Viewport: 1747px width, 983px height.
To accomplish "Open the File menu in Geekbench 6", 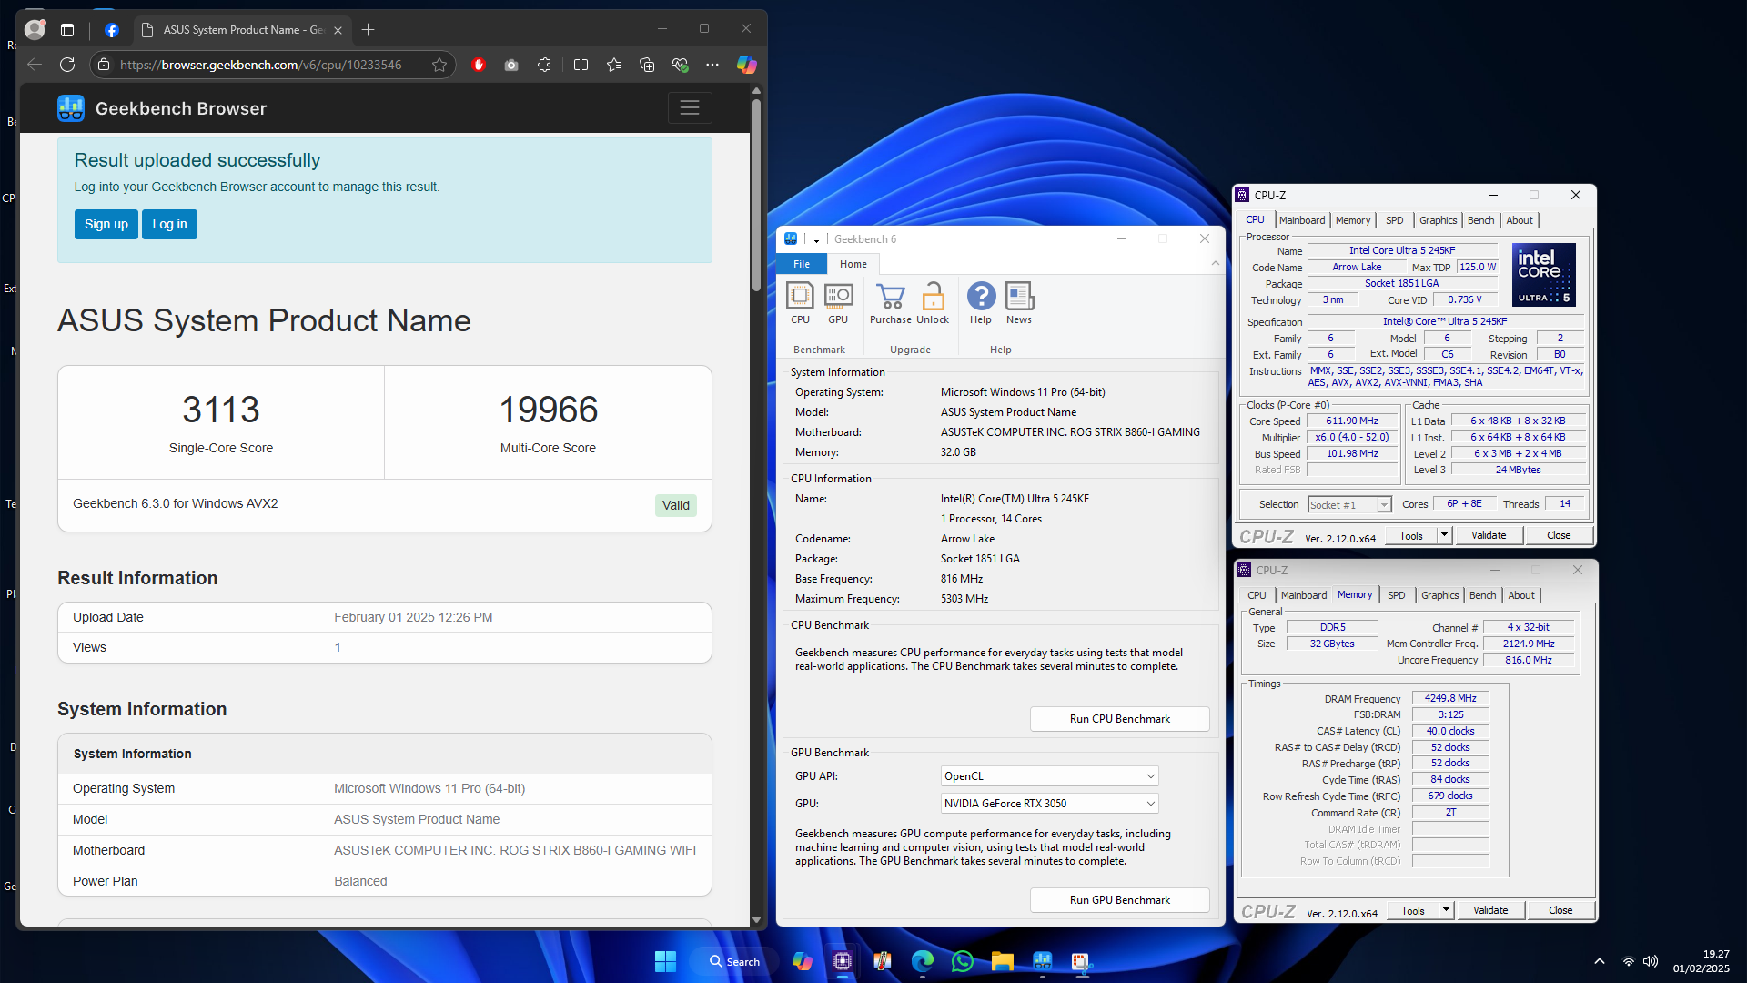I will (x=802, y=264).
